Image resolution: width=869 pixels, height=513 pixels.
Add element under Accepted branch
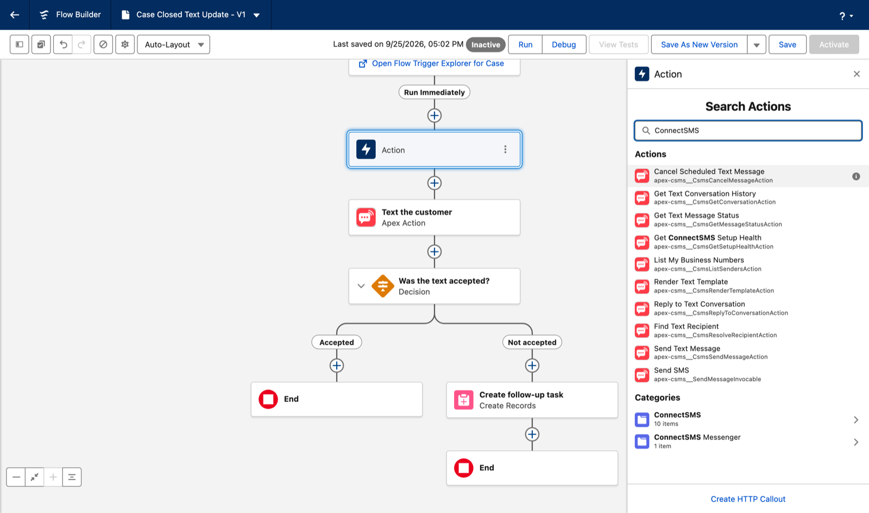point(337,366)
